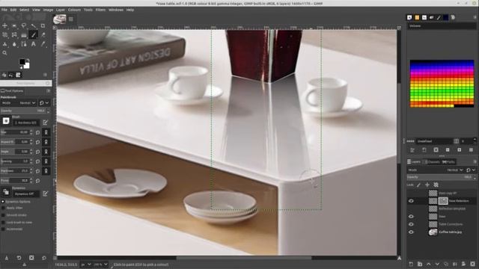Save tool preset icon at bottom
The height and width of the screenshot is (269, 479).
point(7,258)
